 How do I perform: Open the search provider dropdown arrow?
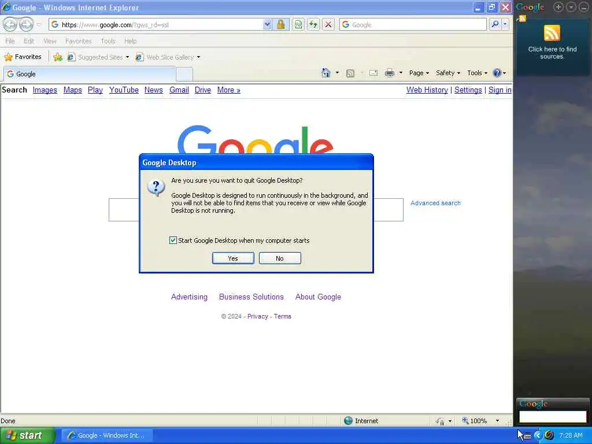[x=505, y=24]
